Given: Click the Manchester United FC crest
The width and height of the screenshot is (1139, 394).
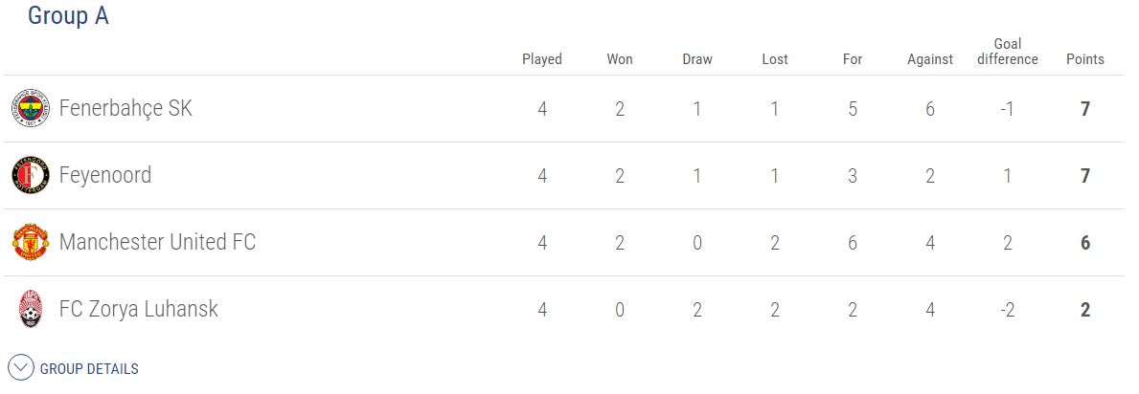Looking at the screenshot, I should coord(30,243).
